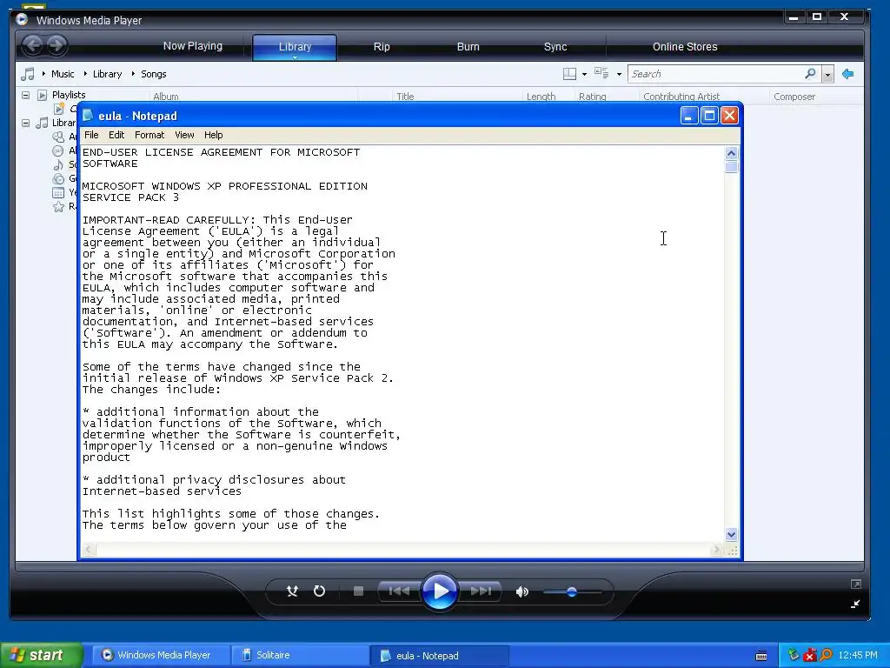890x668 pixels.
Task: Turn on shuffle in Media Player
Action: pos(292,591)
